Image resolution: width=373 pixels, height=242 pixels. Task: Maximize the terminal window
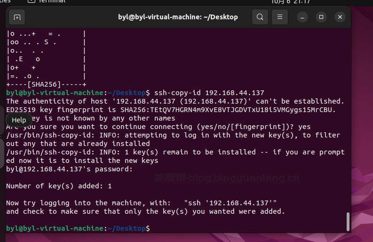pos(321,17)
